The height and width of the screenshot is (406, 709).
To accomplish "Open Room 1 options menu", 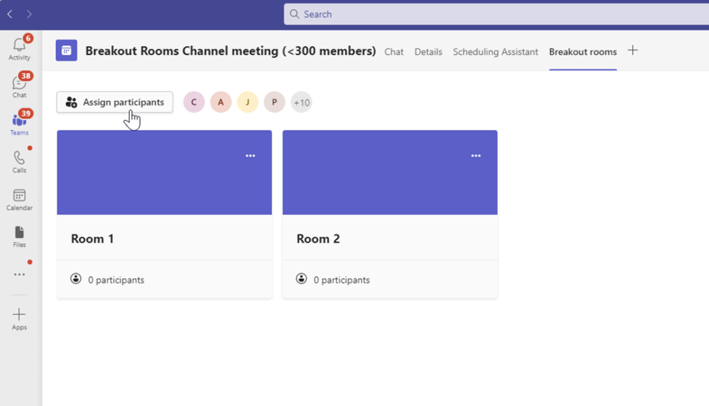I will [250, 156].
